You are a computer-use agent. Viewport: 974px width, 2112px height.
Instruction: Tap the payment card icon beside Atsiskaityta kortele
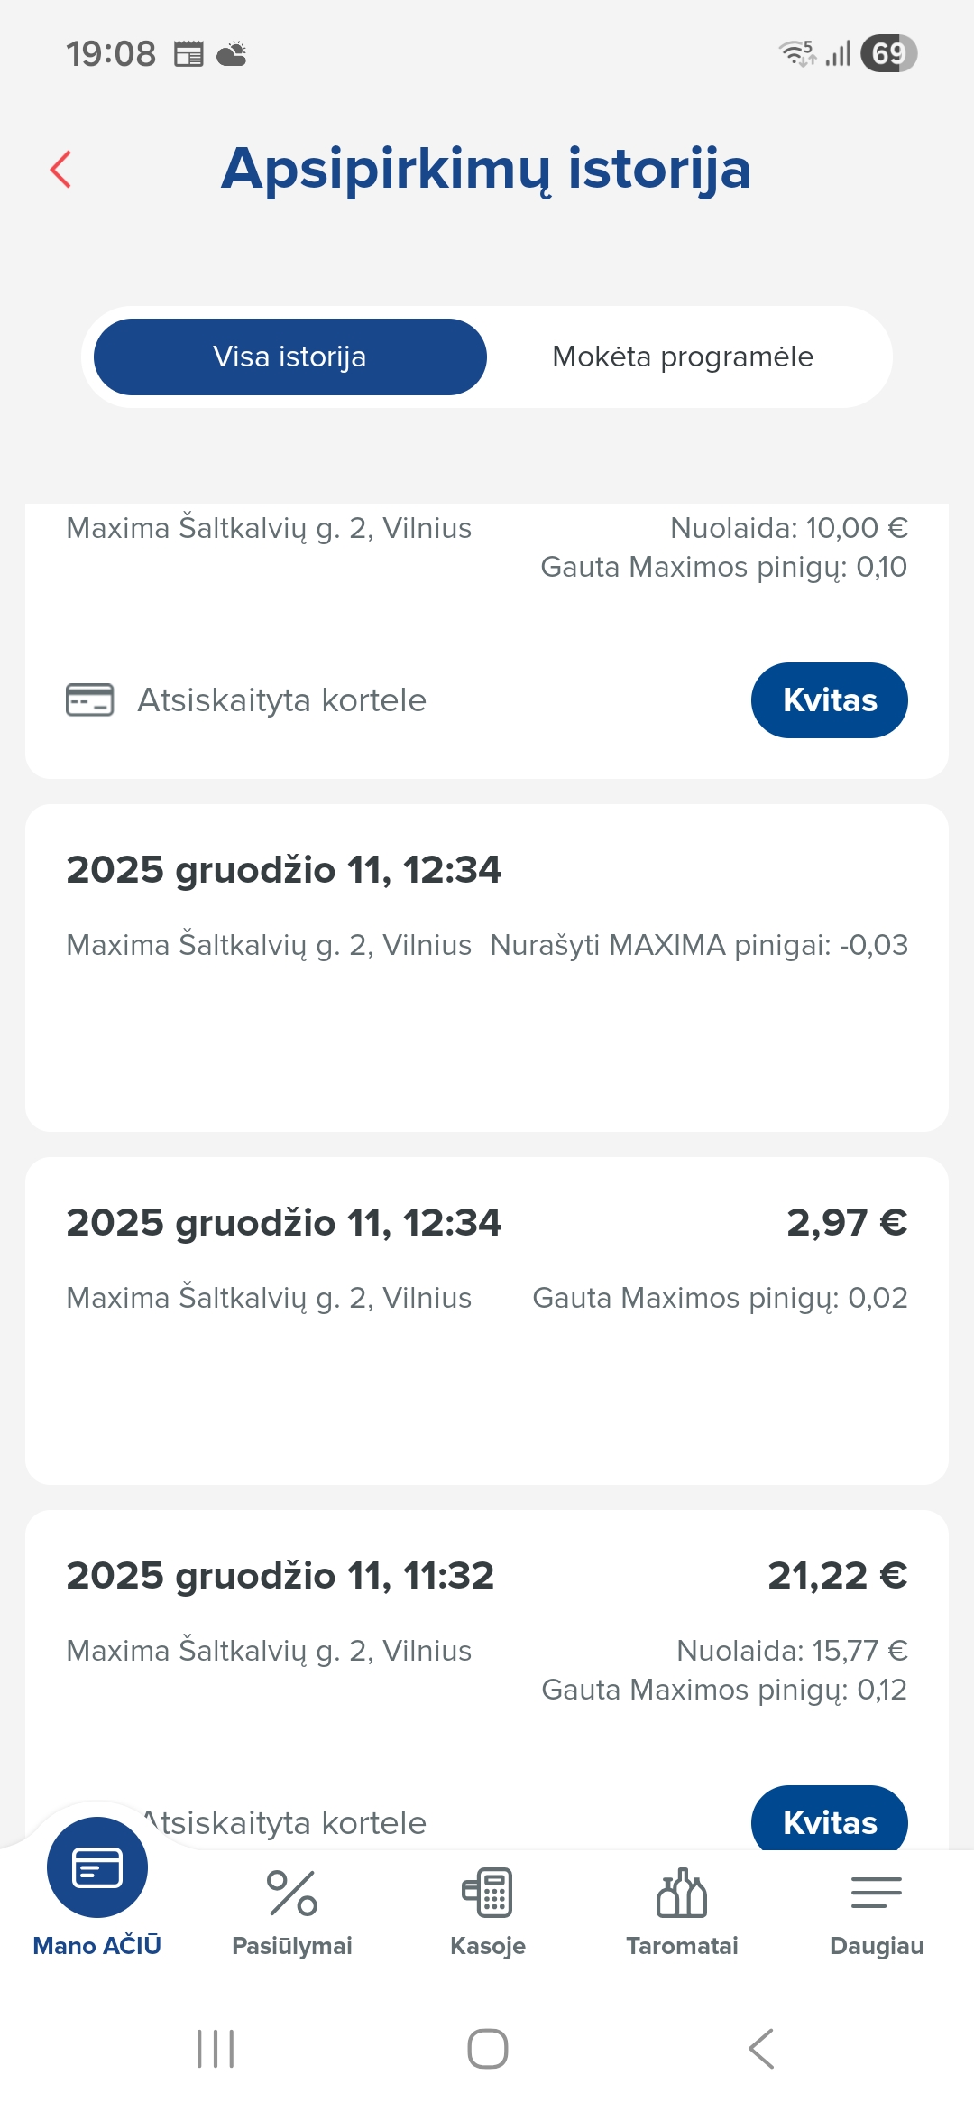tap(90, 700)
